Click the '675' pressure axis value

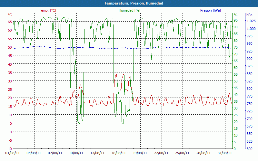[x=249, y=126]
